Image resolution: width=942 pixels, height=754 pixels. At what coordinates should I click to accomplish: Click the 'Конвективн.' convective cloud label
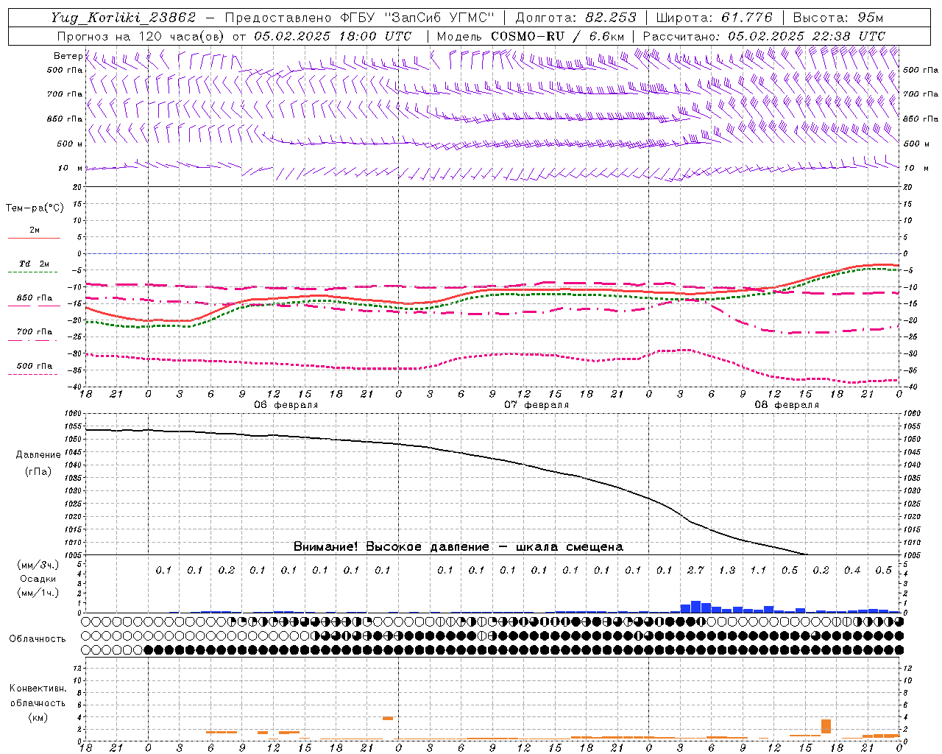[x=38, y=688]
